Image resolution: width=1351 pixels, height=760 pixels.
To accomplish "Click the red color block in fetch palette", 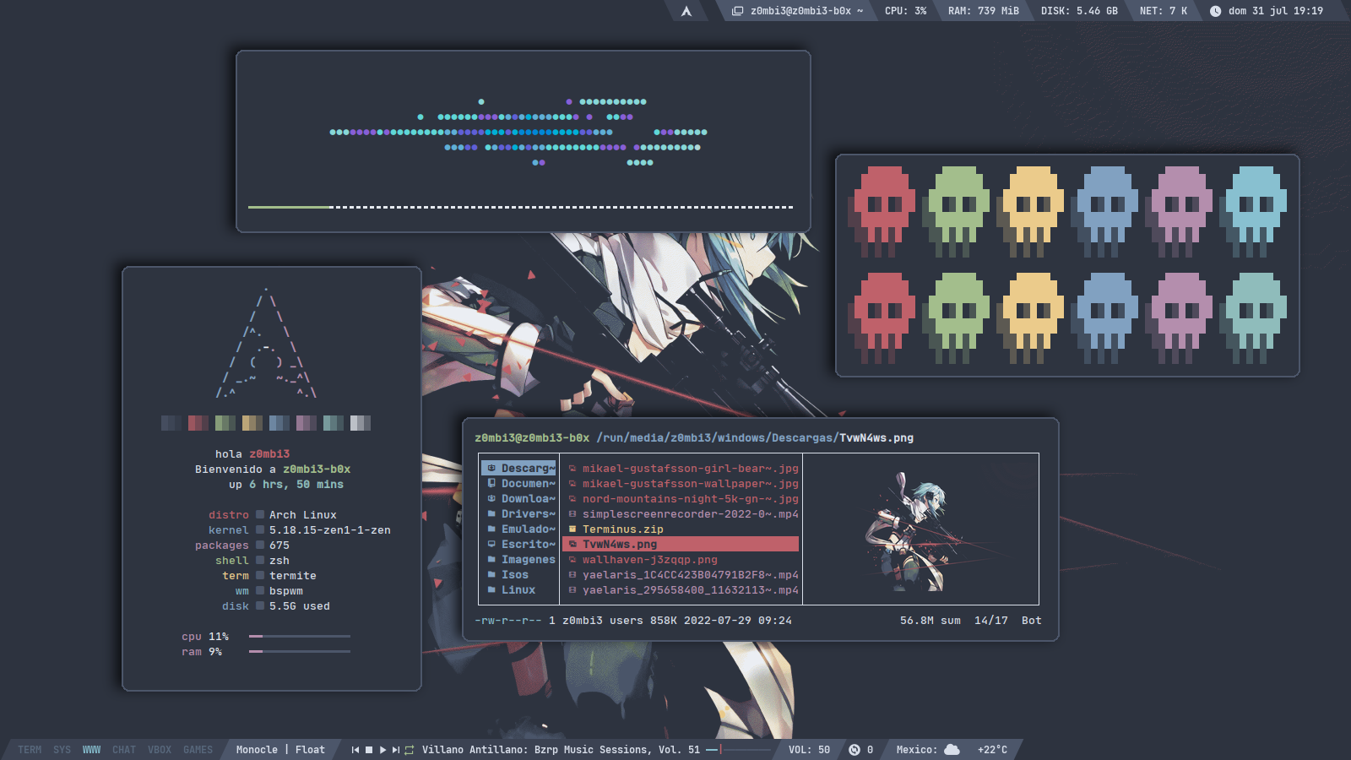I will click(198, 423).
